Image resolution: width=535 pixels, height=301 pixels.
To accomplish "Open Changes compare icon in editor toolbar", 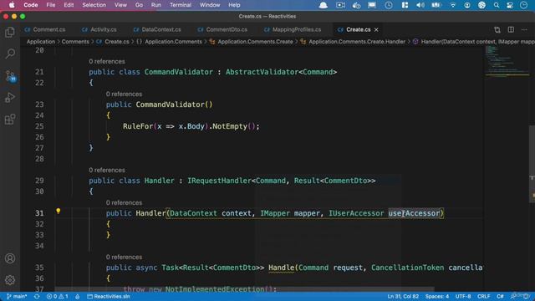I will coord(497,30).
